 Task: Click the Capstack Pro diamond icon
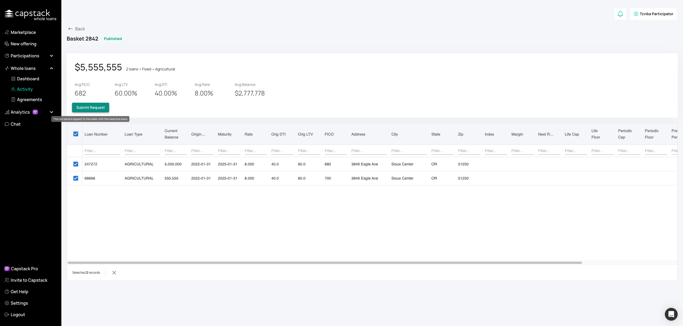[x=7, y=269]
